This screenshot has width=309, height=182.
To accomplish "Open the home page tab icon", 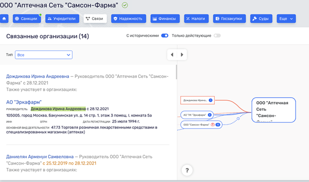I will [4, 19].
